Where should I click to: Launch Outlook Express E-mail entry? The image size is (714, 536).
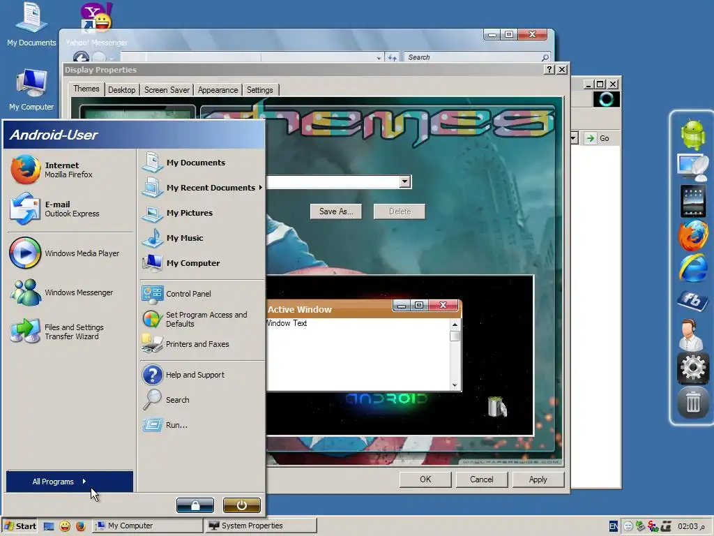click(68, 209)
